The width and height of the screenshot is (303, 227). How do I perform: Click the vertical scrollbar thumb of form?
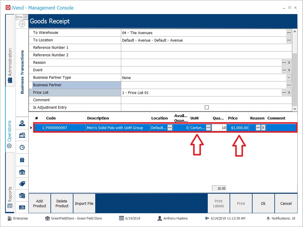(x=295, y=79)
